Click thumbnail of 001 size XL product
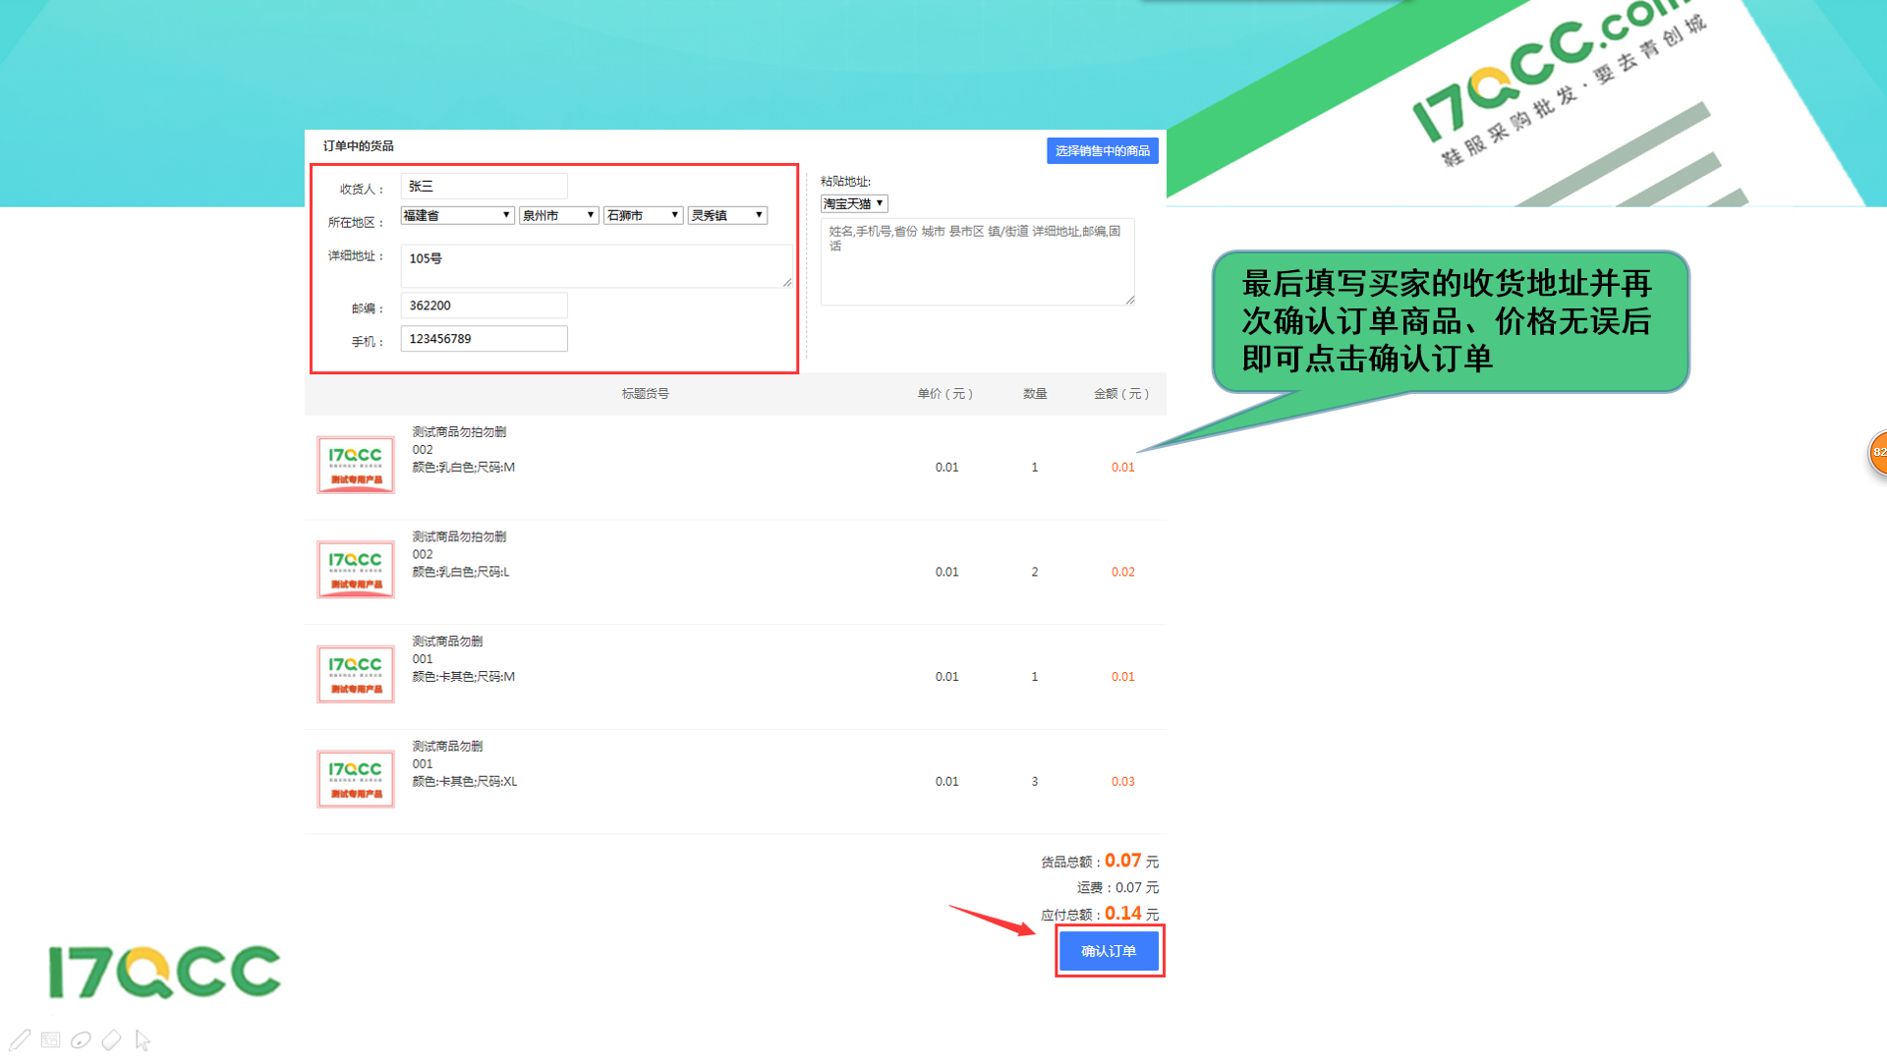Screen dimensions: 1887x1061 pos(356,779)
